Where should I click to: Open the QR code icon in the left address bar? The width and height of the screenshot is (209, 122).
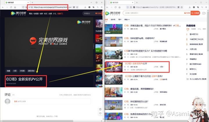click(x=74, y=7)
